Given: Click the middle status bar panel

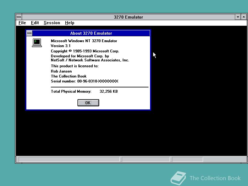Looking at the screenshot, I should (x=146, y=159).
